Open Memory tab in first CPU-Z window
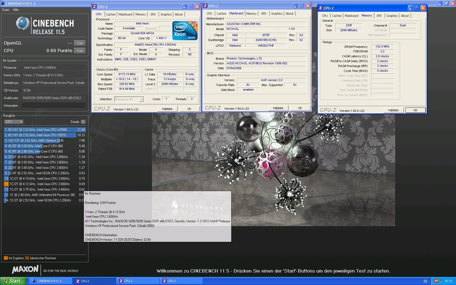Viewport: 456px width, 285px height. pos(141,14)
